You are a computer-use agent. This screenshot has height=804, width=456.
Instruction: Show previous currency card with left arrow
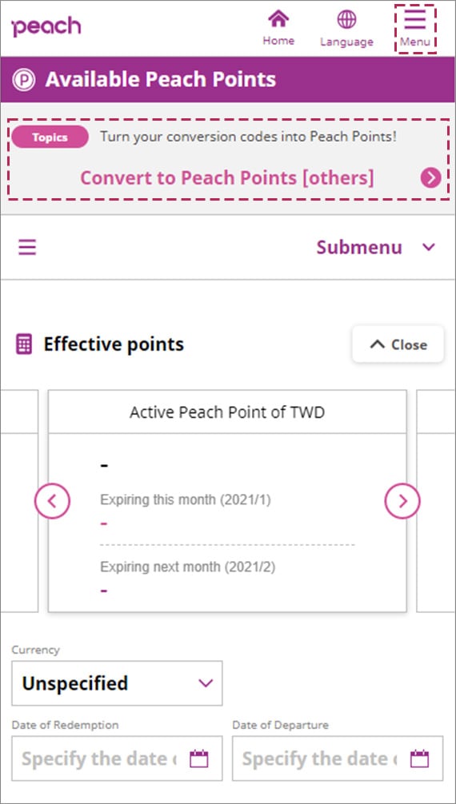click(x=52, y=501)
